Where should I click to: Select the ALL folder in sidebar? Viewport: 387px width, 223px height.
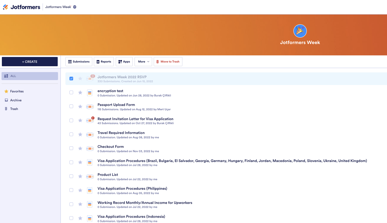coord(30,76)
